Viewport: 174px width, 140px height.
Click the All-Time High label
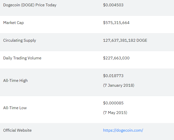click(x=15, y=81)
